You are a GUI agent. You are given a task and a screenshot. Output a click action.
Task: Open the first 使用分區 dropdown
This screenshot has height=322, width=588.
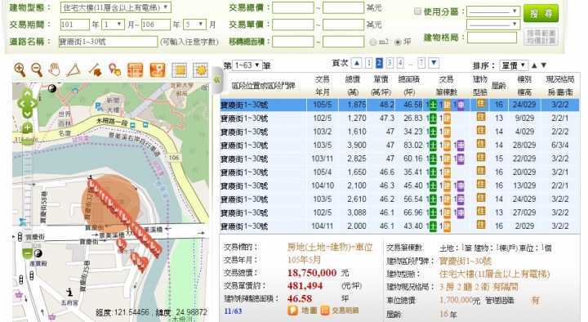[x=493, y=11]
